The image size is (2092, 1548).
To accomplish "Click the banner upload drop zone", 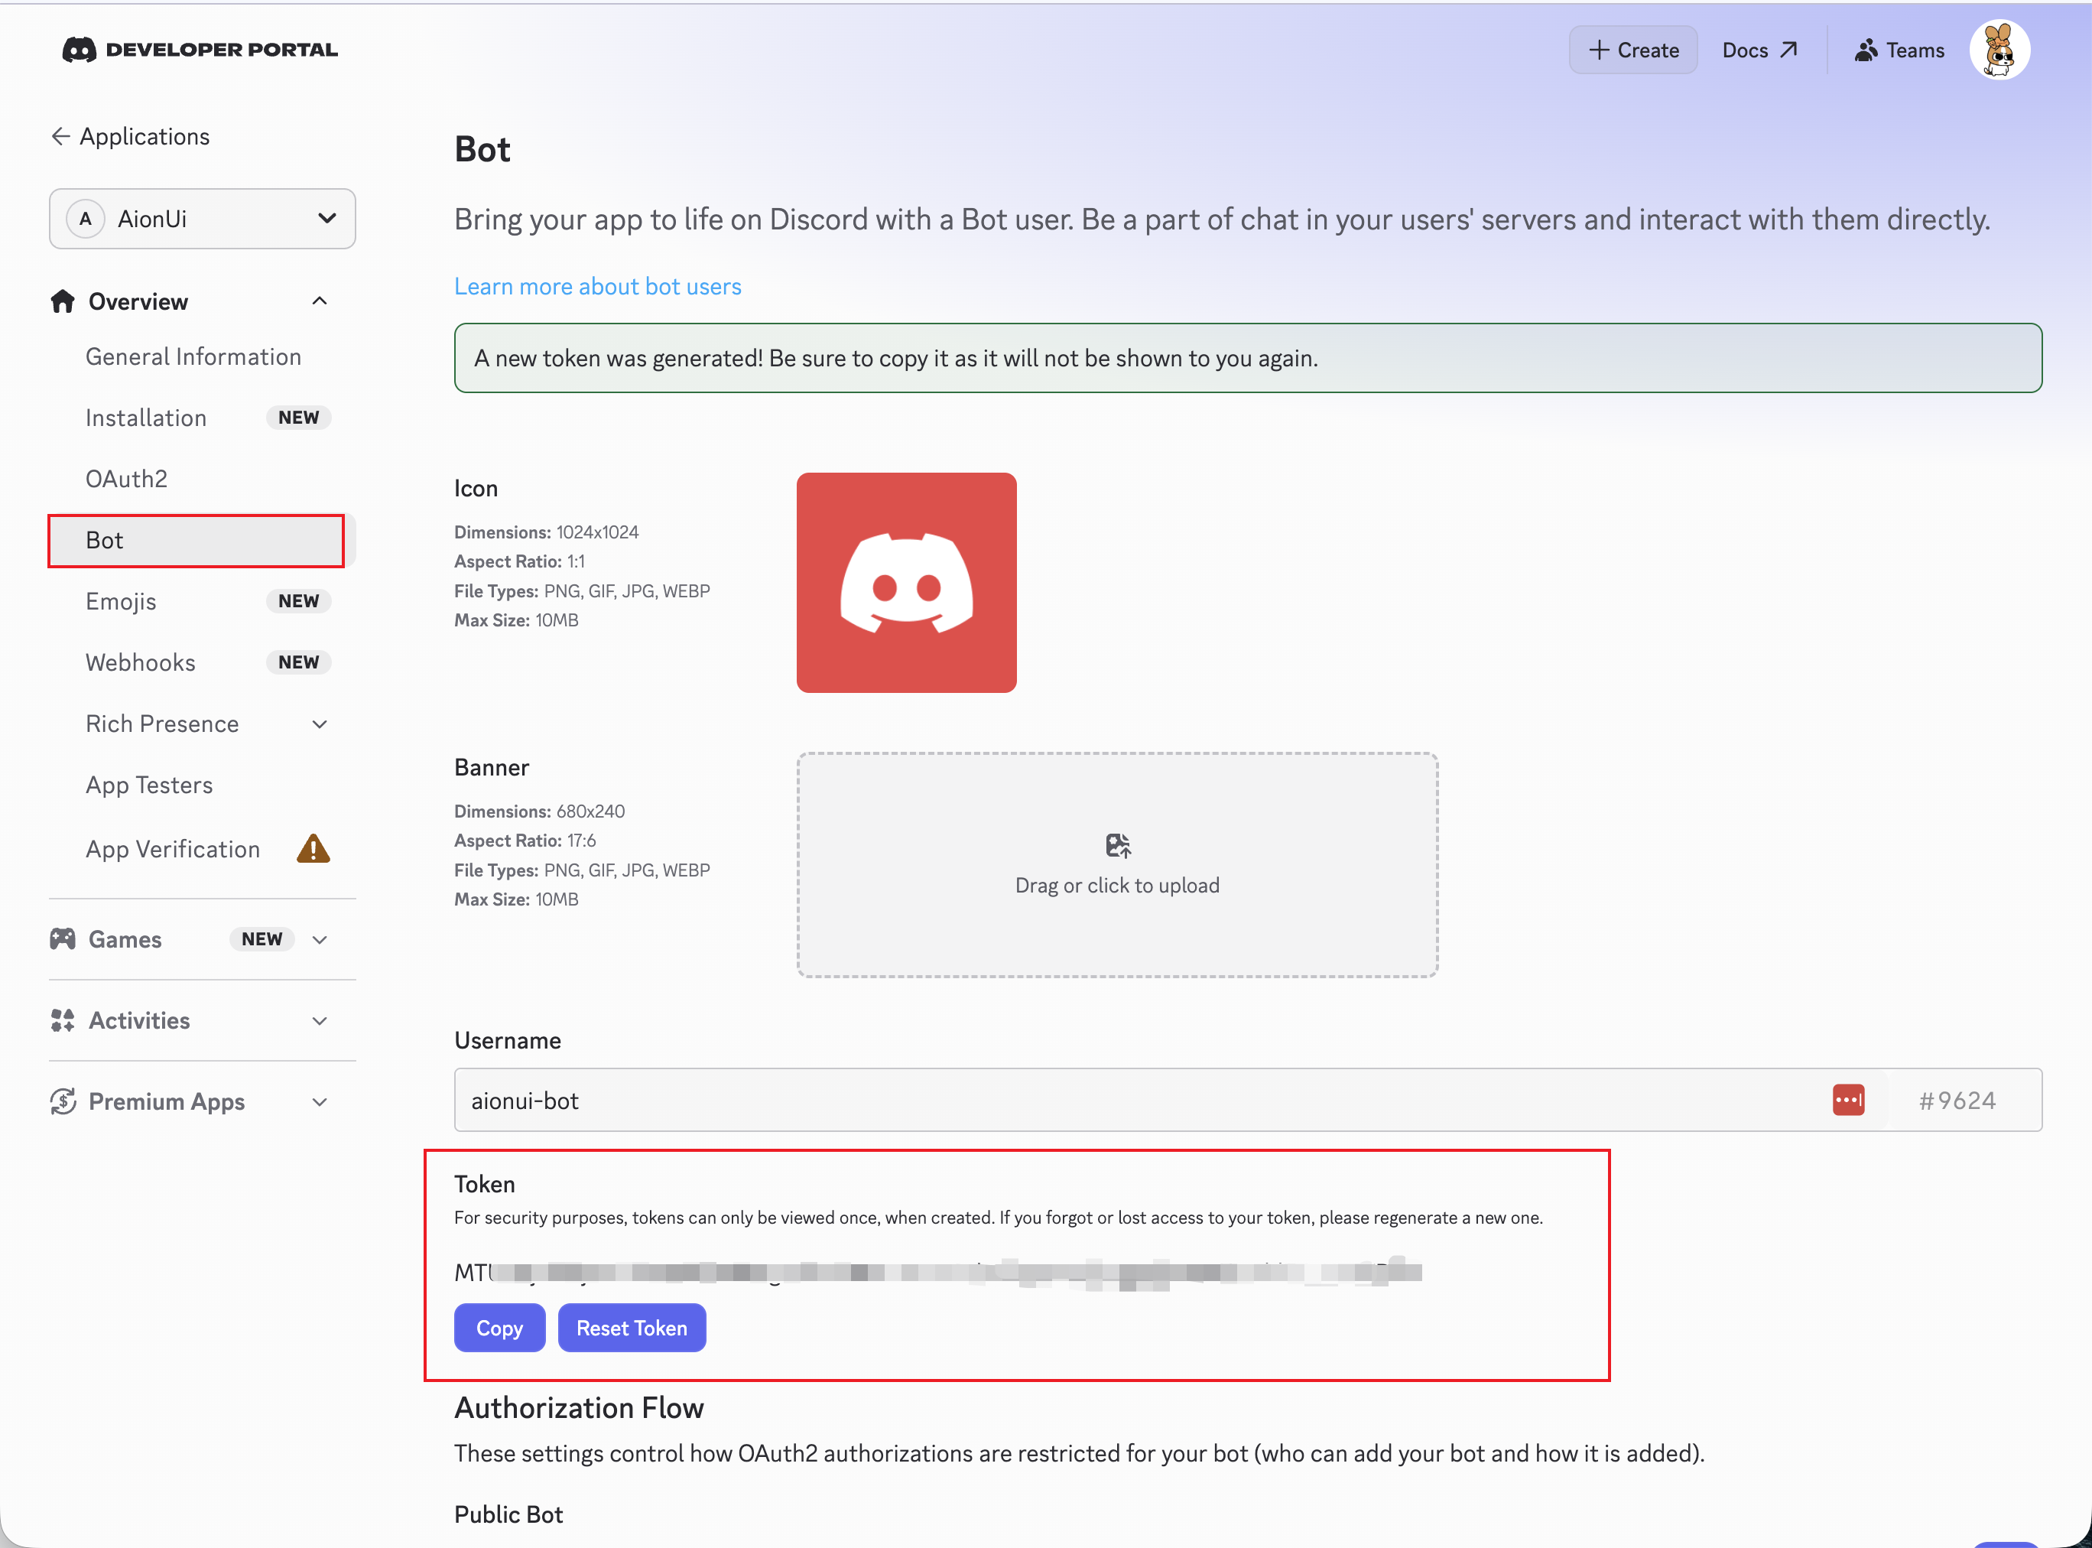I will [1118, 865].
